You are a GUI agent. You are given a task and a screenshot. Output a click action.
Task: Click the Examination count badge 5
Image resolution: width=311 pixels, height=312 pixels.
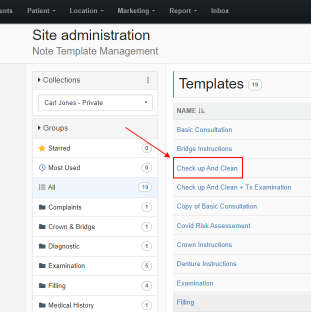click(x=146, y=265)
